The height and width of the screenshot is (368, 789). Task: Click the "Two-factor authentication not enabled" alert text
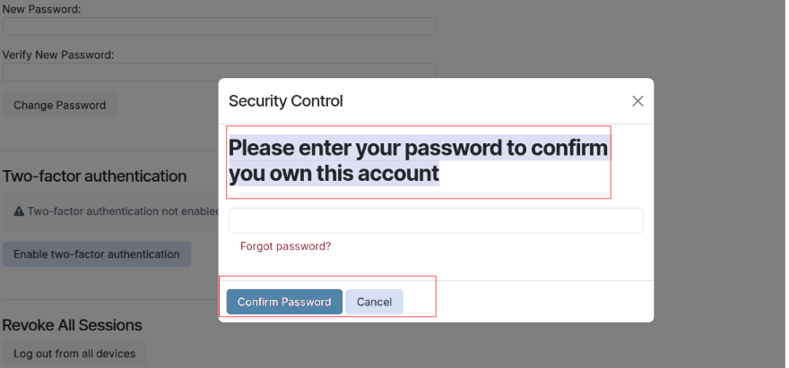(x=123, y=211)
